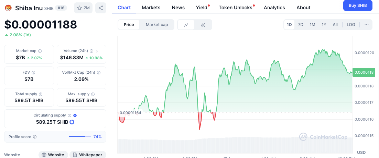
Task: Click the FDV info icon
Action: coord(33,73)
